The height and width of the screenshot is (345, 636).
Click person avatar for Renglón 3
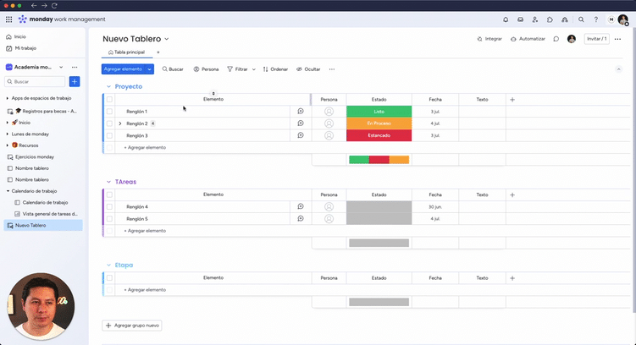pos(329,135)
